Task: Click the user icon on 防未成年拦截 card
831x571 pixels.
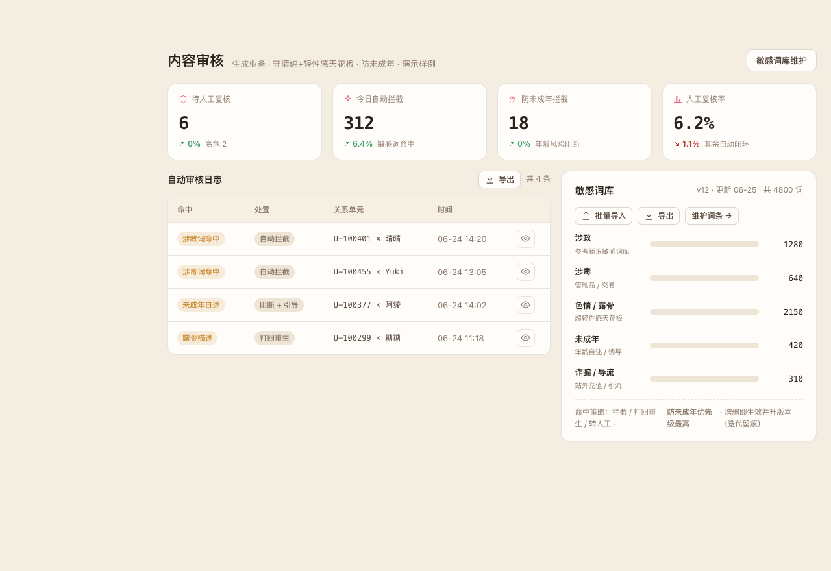Action: point(513,99)
